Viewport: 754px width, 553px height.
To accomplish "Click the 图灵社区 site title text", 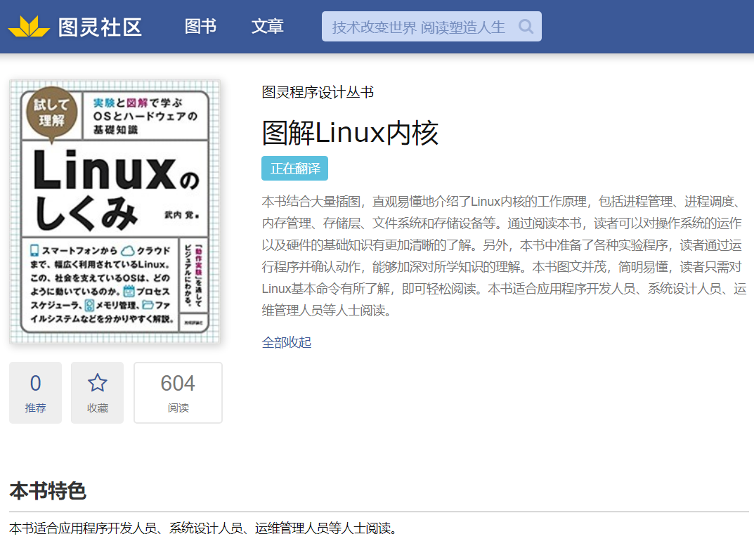I will [x=100, y=27].
